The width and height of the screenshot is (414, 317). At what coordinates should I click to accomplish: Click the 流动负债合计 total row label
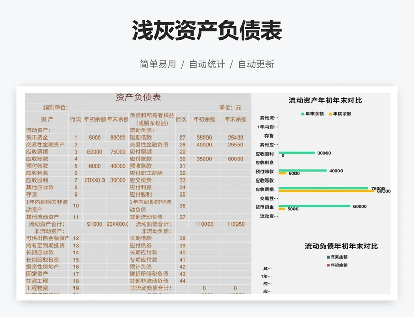pos(153,224)
